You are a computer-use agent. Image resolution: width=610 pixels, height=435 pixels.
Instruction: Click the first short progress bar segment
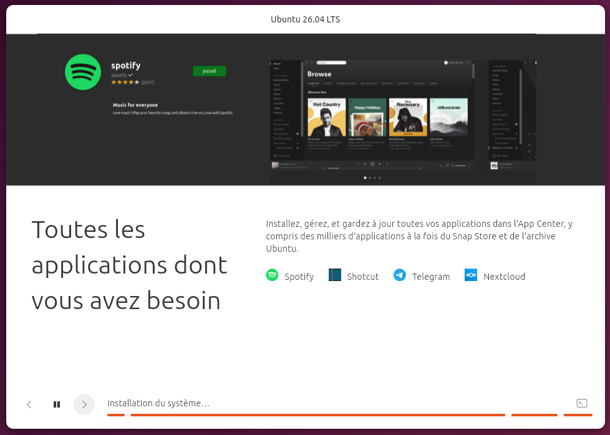pos(116,415)
